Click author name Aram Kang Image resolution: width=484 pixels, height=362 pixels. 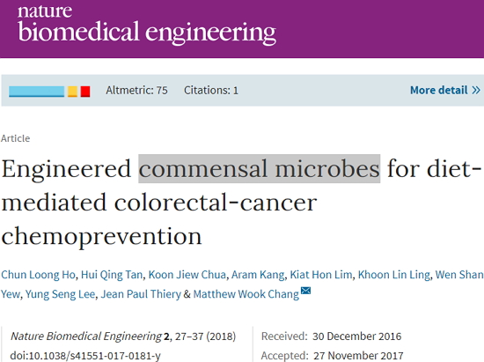click(258, 275)
